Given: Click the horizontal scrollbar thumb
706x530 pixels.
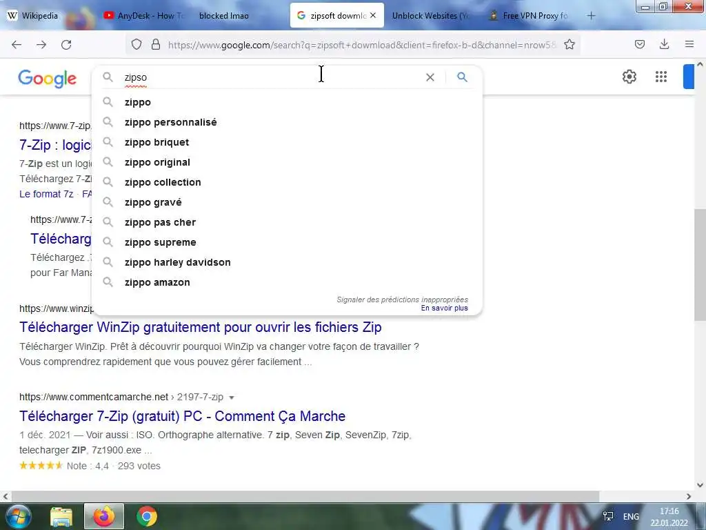Looking at the screenshot, I should click(x=304, y=496).
